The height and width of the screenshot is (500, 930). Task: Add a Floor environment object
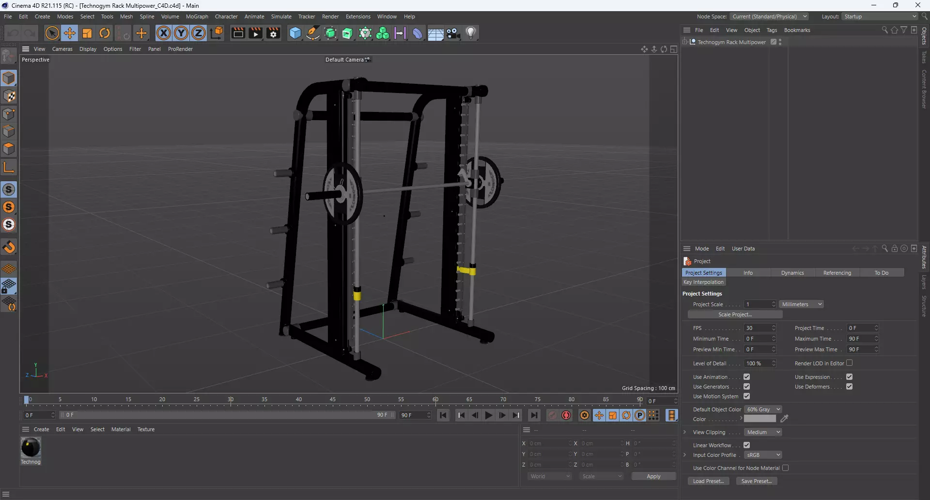(435, 33)
